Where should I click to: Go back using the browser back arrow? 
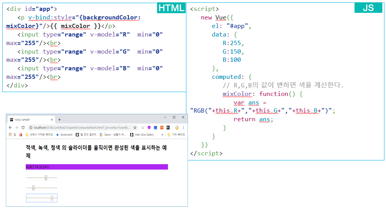pyautogui.click(x=10, y=127)
